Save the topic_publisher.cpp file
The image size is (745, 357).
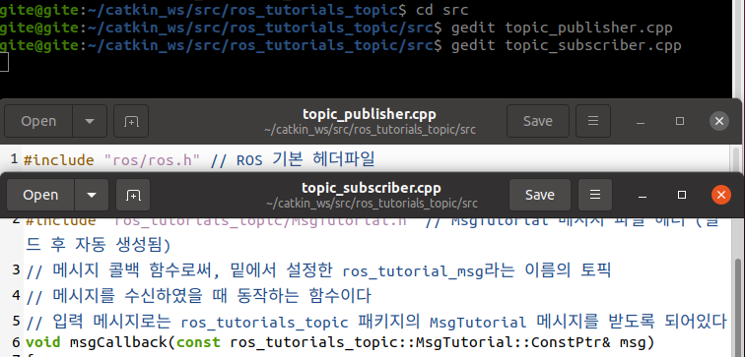tap(538, 121)
